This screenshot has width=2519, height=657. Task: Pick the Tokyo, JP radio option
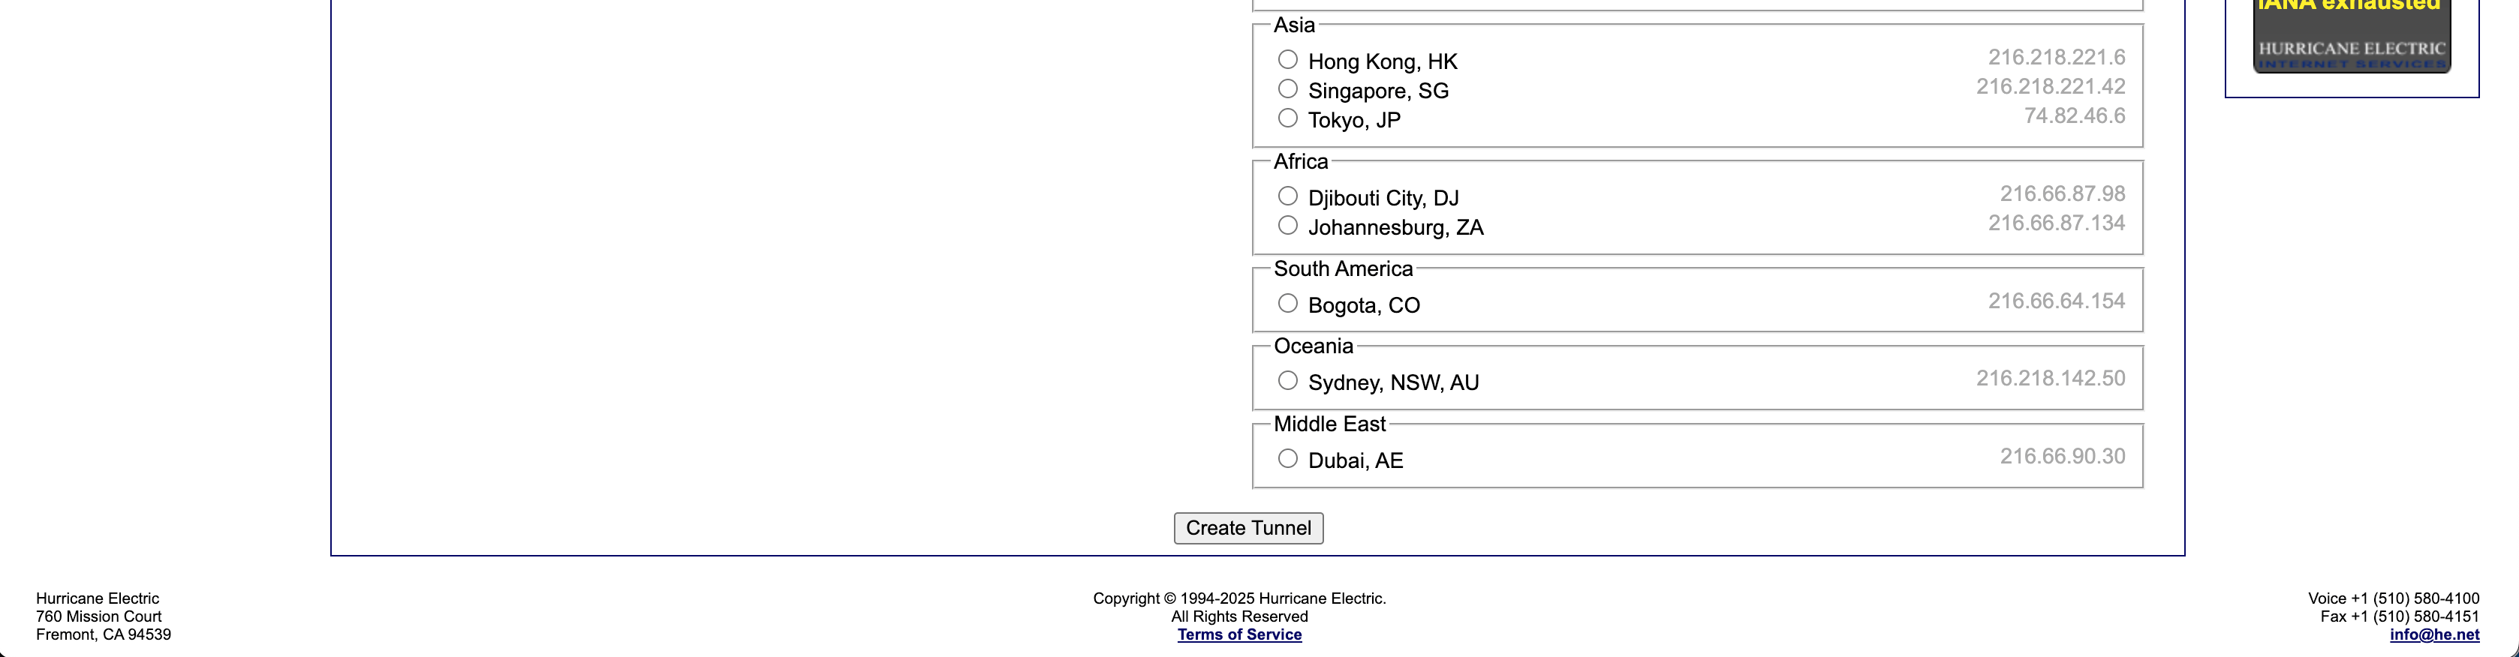1288,118
